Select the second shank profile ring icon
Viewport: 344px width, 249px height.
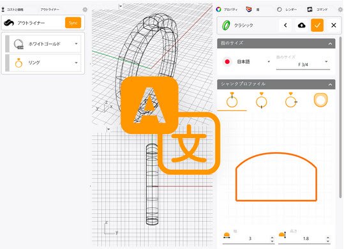point(261,100)
